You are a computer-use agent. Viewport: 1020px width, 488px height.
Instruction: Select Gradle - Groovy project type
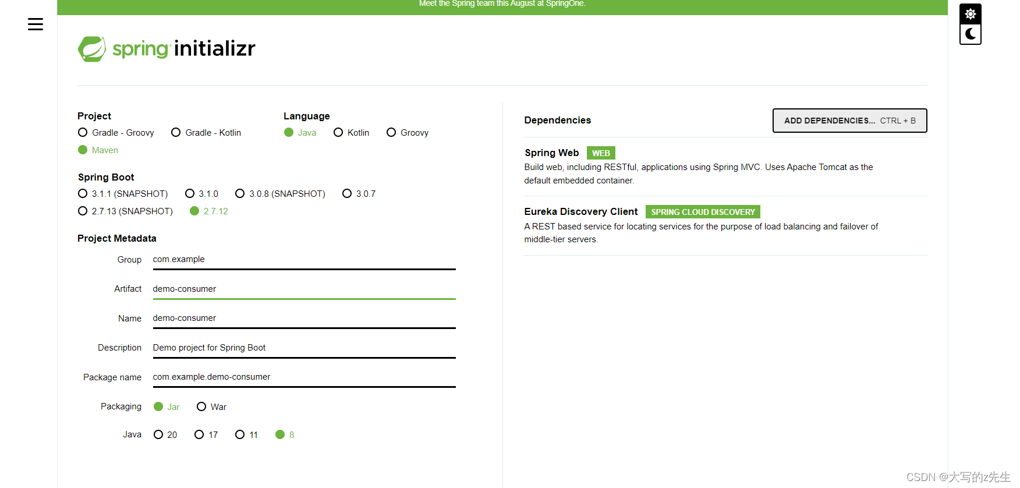pos(116,133)
